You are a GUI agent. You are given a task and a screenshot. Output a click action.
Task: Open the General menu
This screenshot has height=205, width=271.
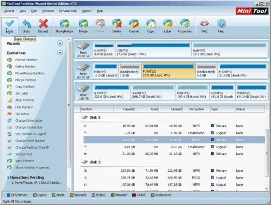pos(9,11)
